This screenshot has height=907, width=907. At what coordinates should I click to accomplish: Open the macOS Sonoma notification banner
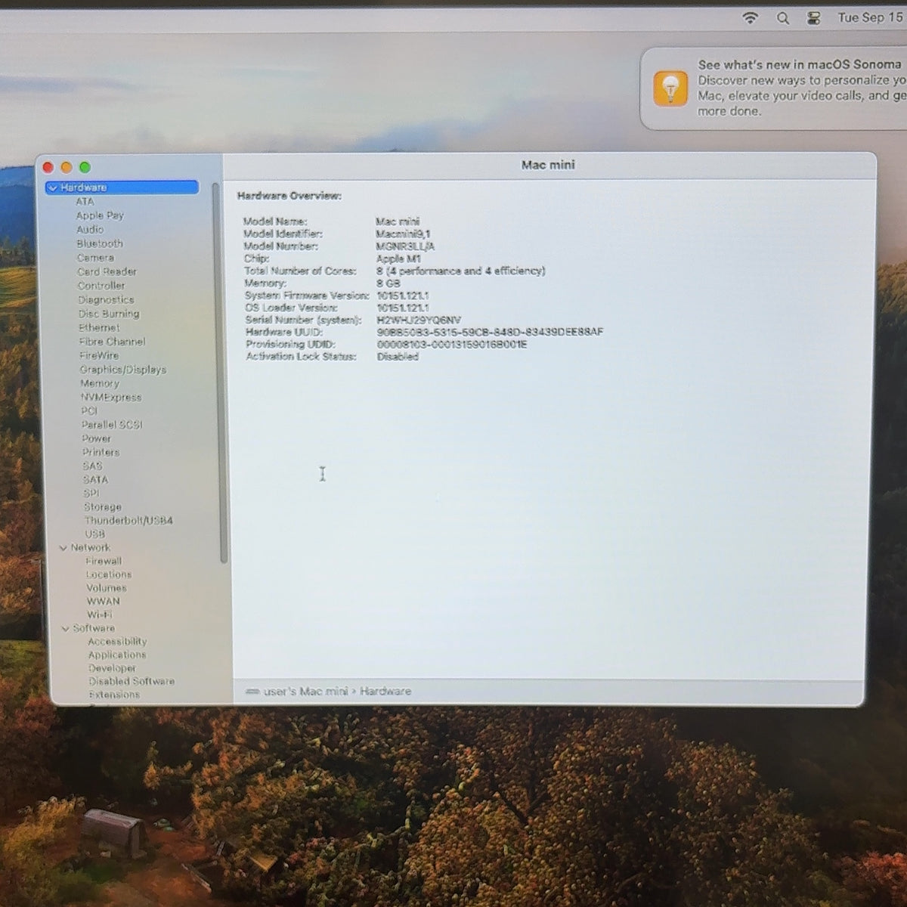pos(774,88)
